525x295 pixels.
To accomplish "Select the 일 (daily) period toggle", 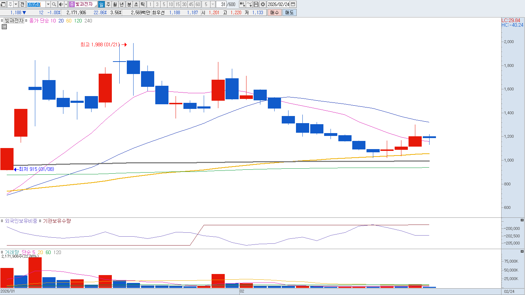I will pos(101,4).
